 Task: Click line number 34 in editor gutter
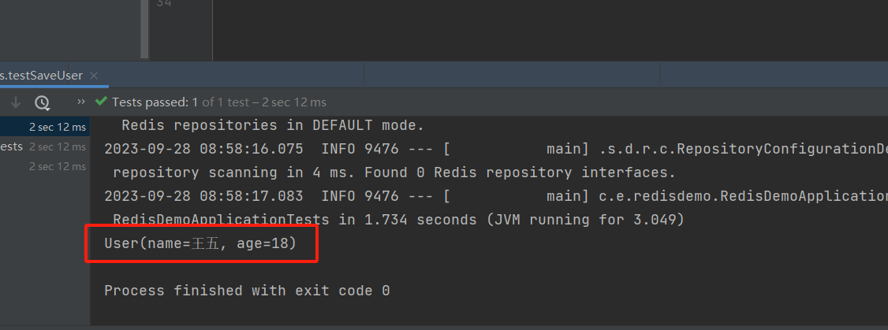tap(163, 5)
